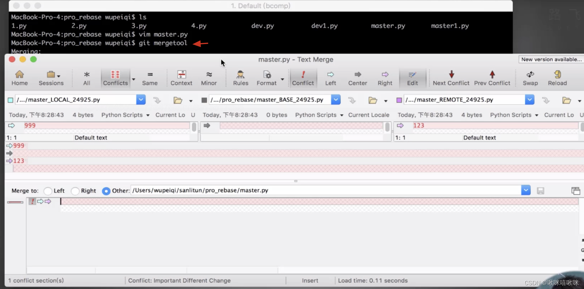Click right pane file reload arrow icon
This screenshot has width=584, height=289.
(x=546, y=100)
